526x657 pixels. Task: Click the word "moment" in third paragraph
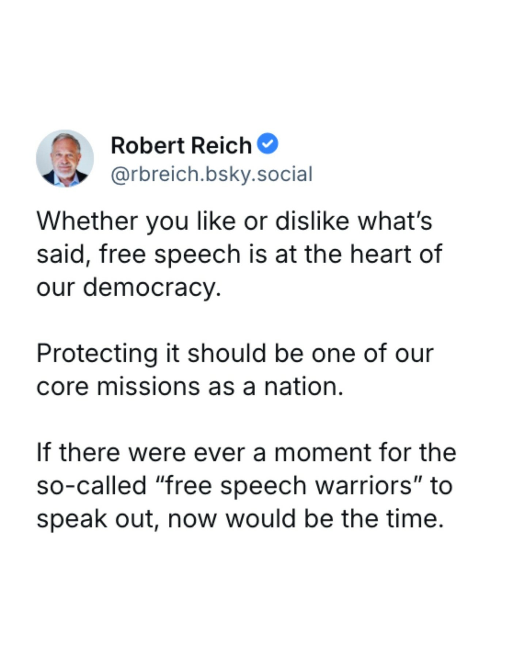coord(322,453)
